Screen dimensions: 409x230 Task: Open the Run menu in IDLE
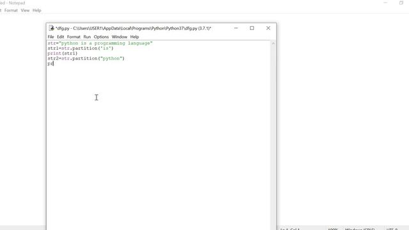point(87,37)
